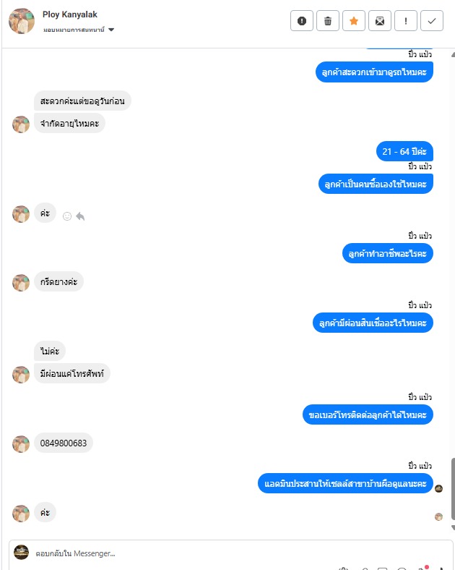Click seen-status avatar beside last sent message

tap(438, 488)
